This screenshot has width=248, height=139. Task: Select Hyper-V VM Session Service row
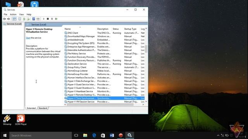point(104,102)
